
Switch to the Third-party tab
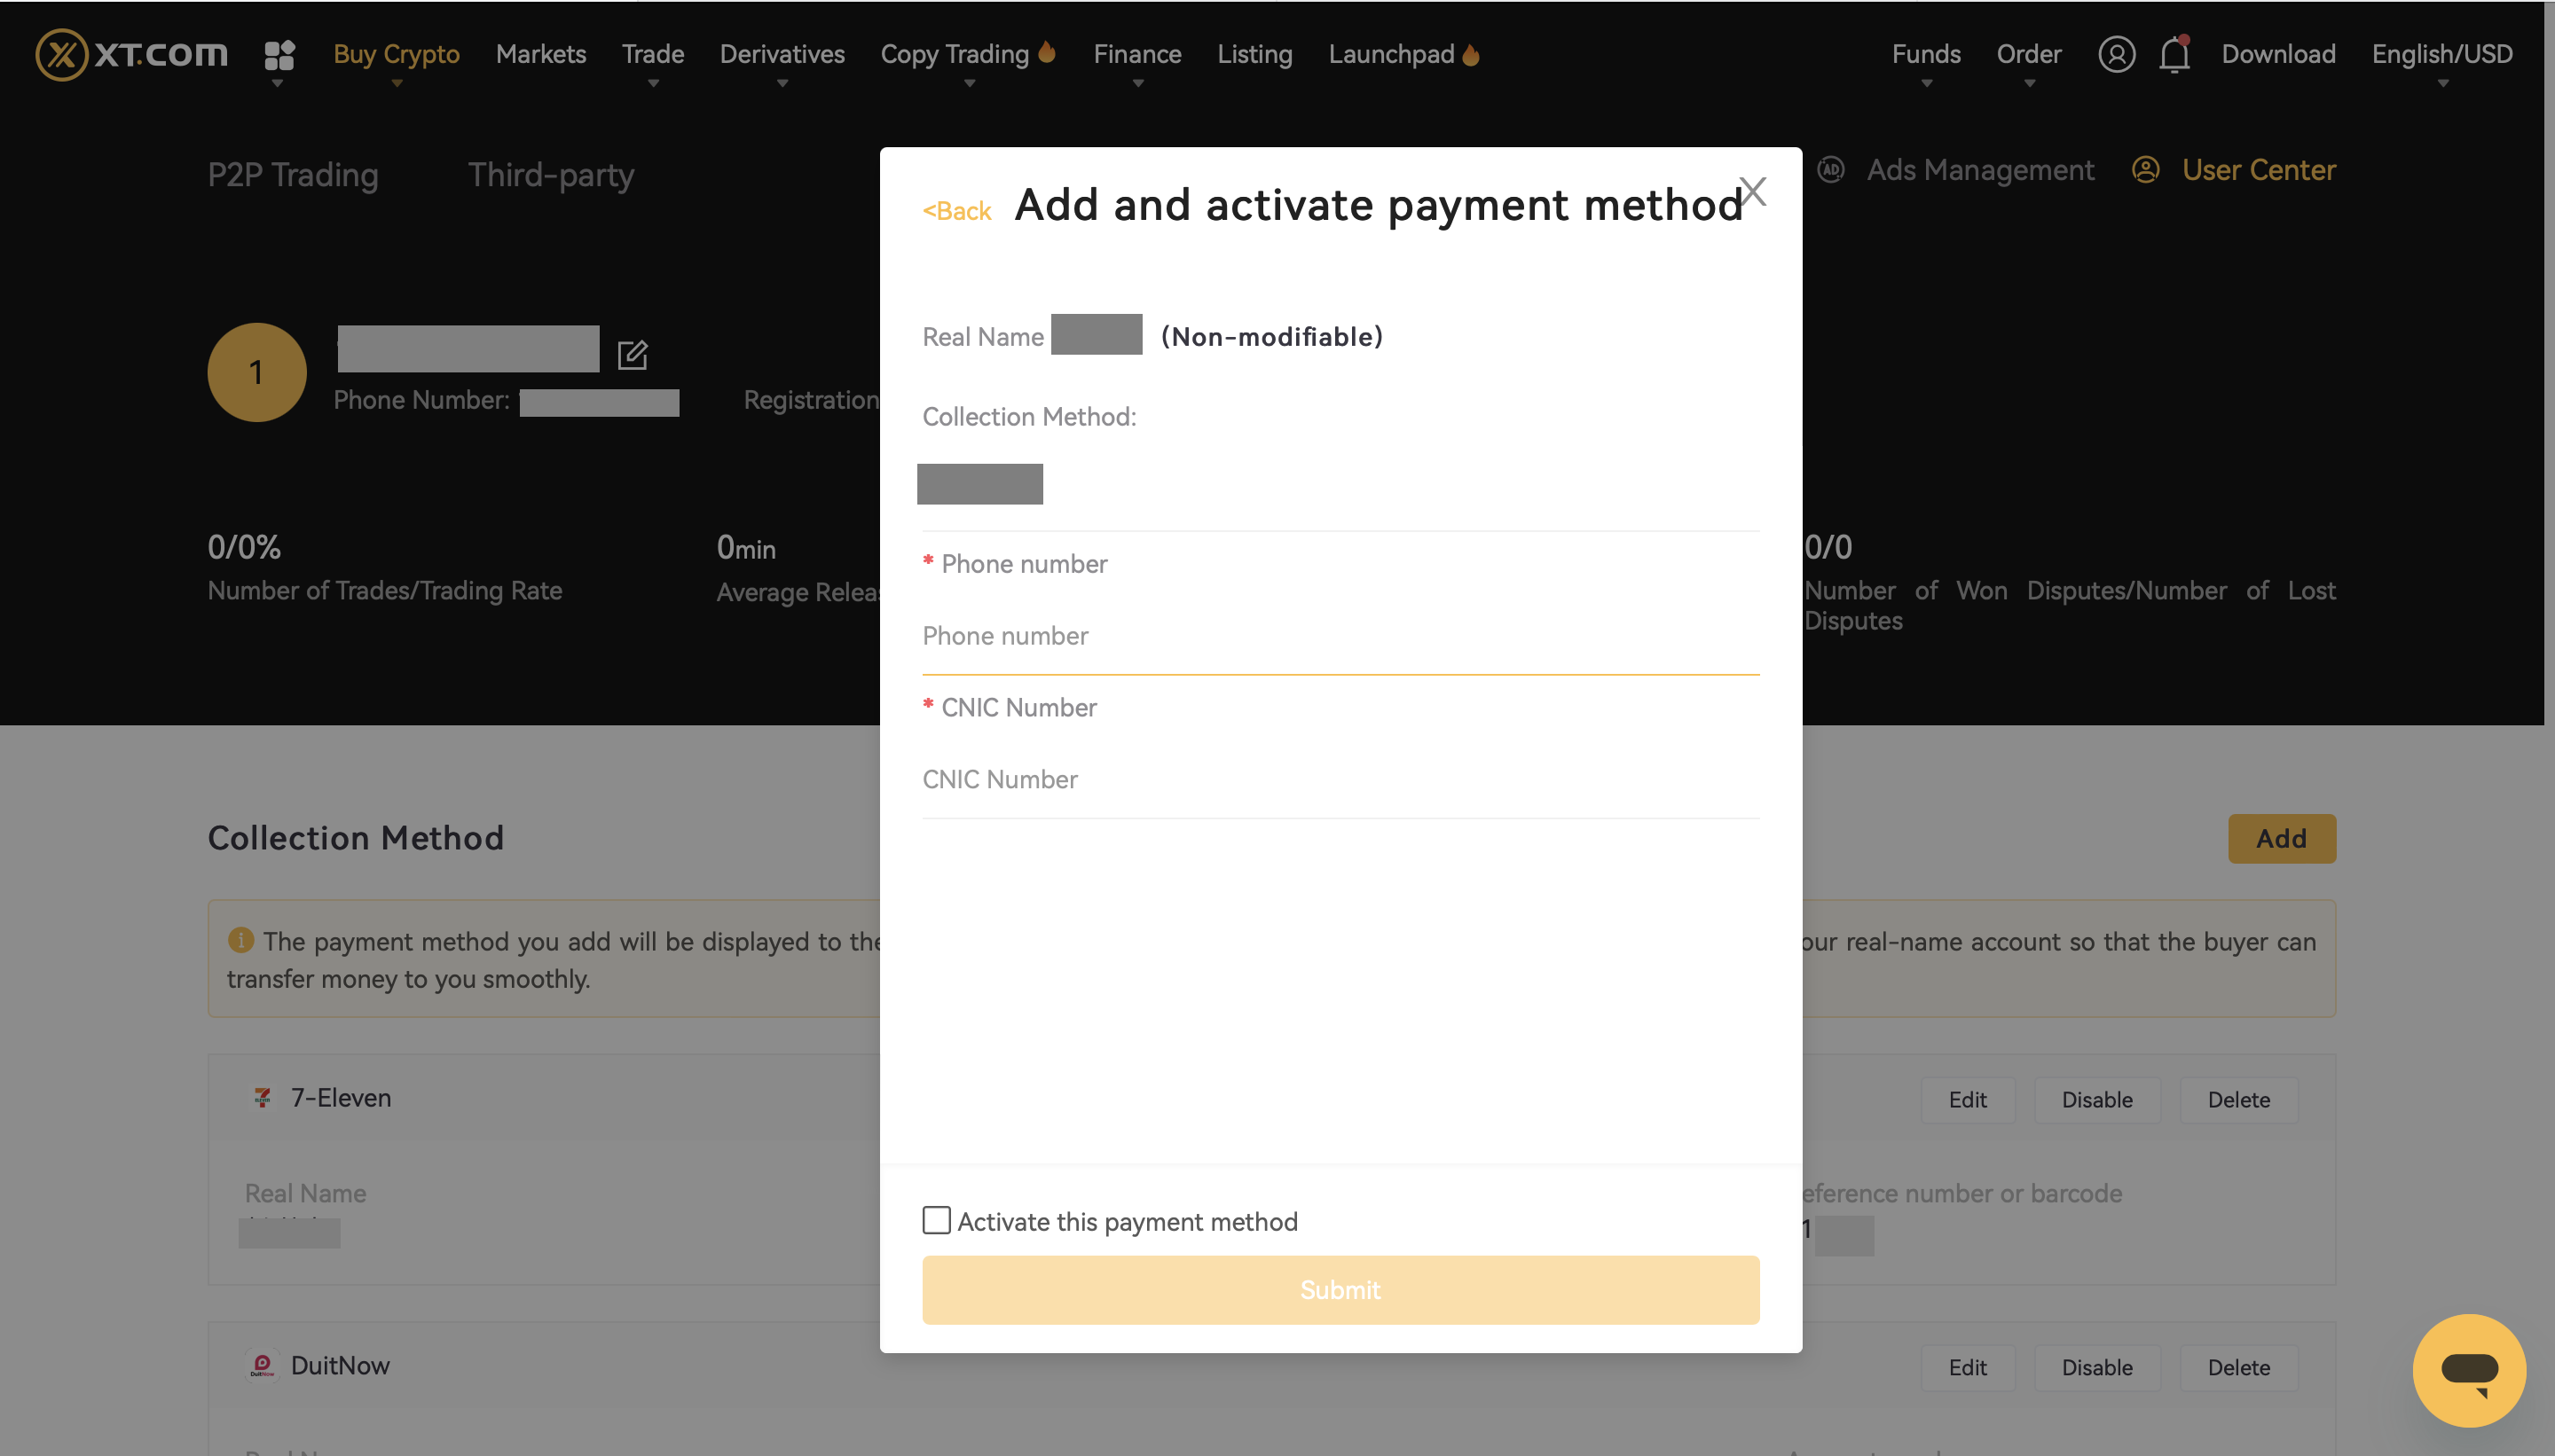coord(551,175)
